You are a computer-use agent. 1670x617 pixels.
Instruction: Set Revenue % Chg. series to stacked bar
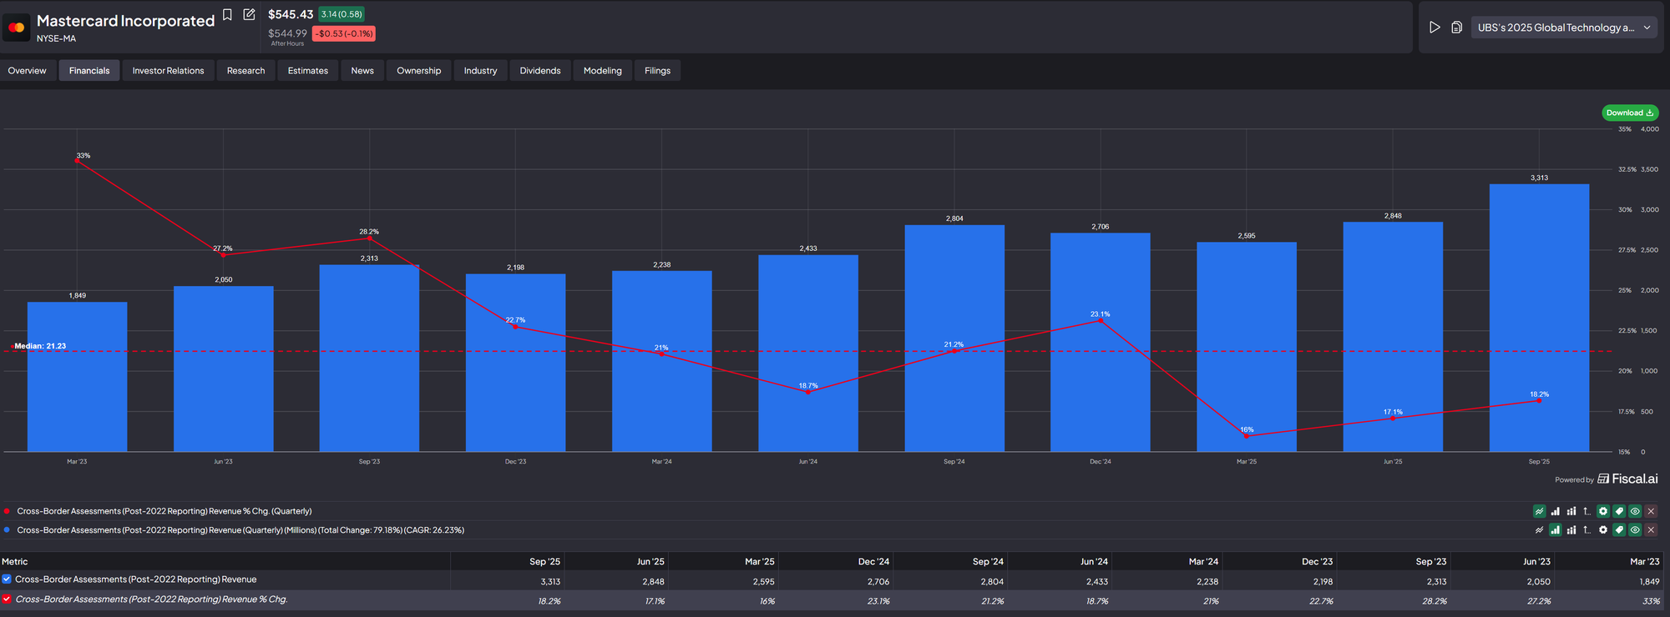tap(1571, 511)
